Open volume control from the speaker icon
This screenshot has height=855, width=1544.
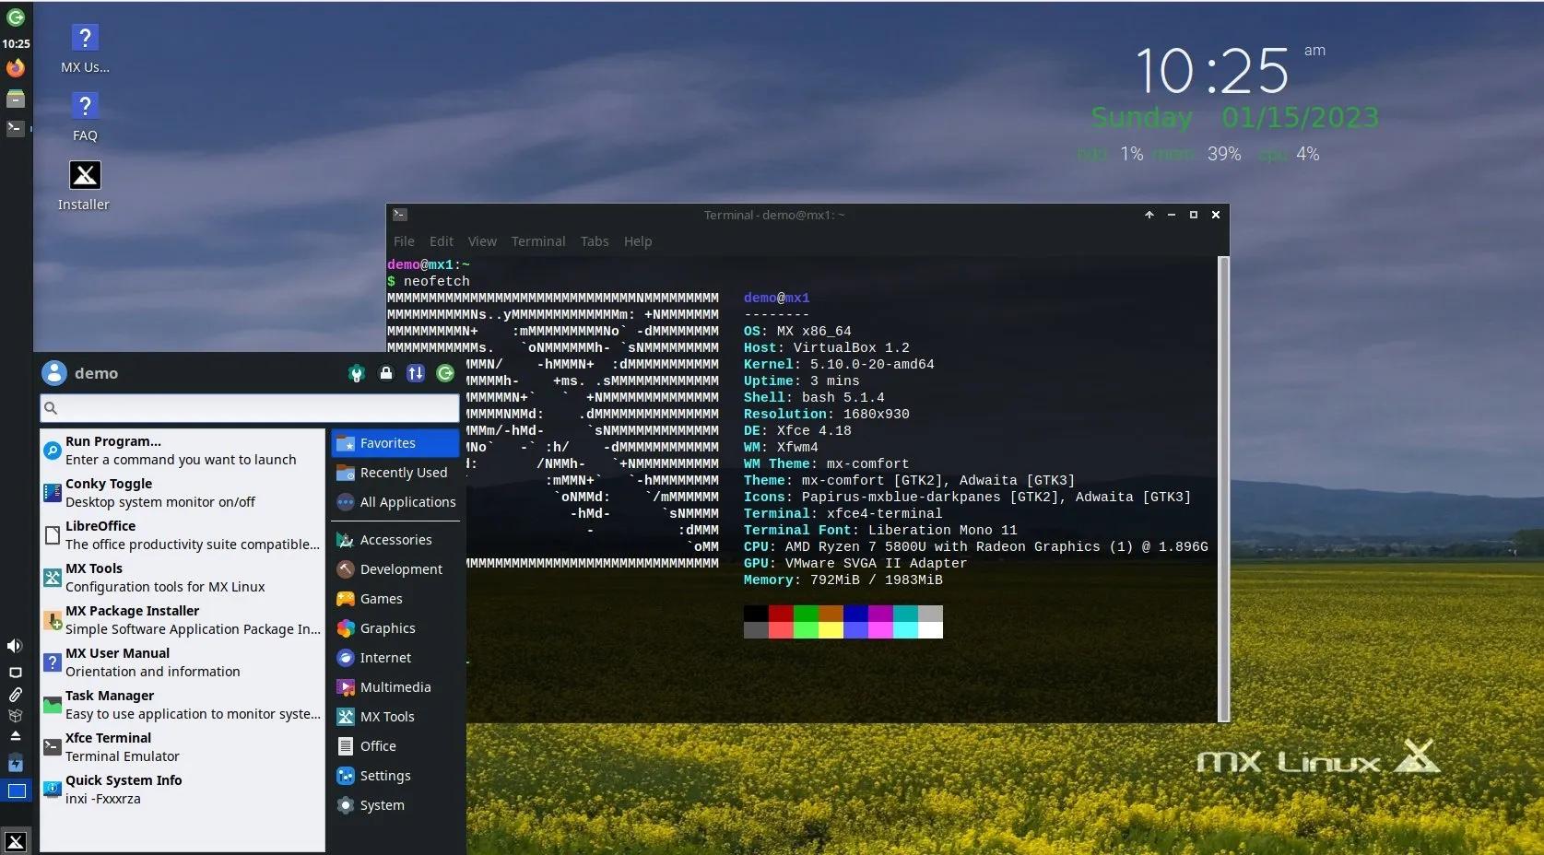click(14, 646)
